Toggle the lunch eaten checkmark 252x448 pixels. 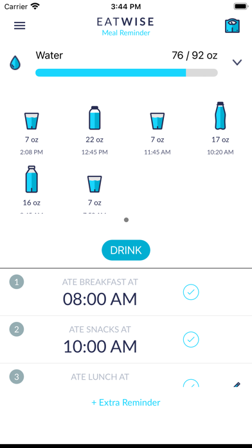[x=191, y=384]
